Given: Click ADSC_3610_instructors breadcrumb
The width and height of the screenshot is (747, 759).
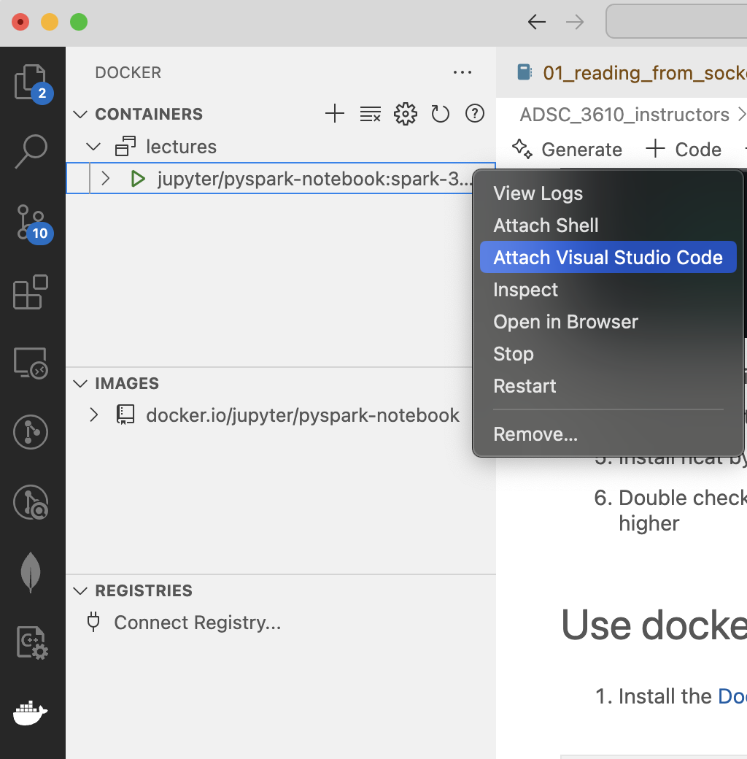Looking at the screenshot, I should (x=624, y=115).
